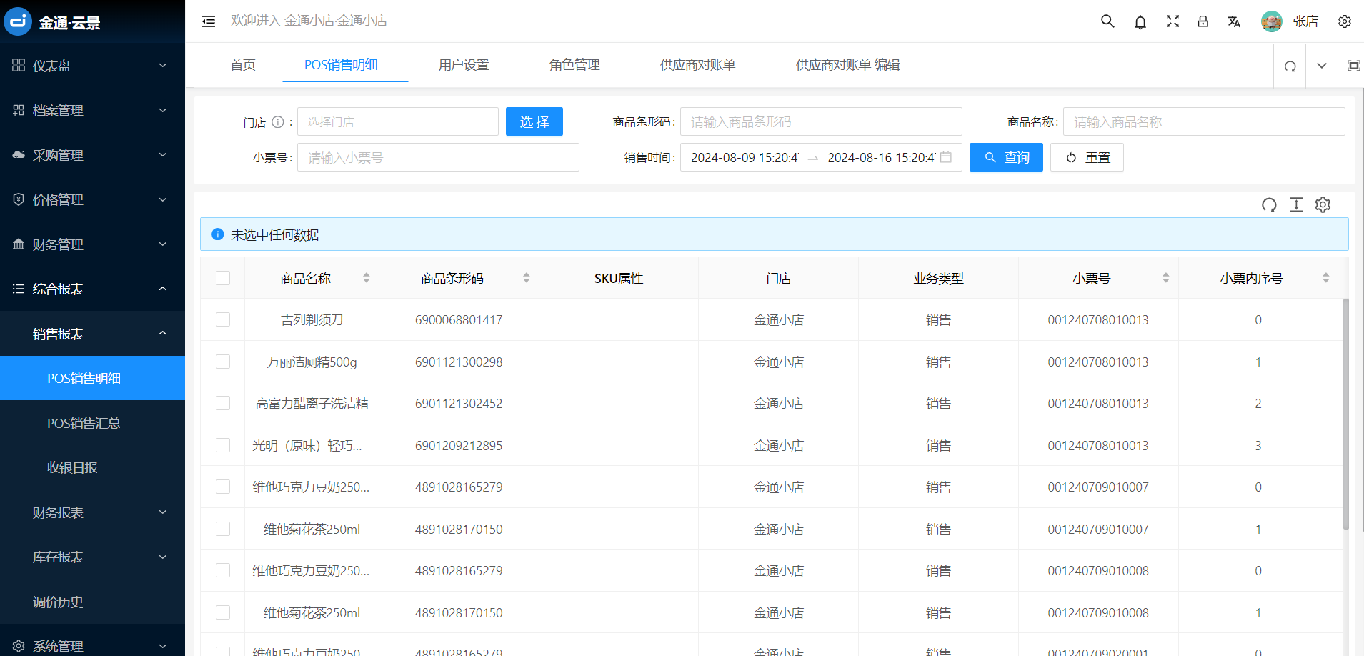Collapse the sidebar menu toggle icon

tap(209, 21)
